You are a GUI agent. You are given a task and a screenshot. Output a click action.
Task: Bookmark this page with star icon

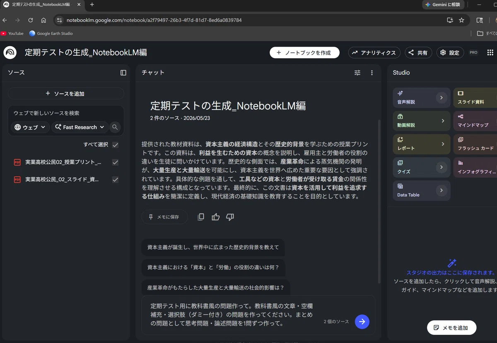click(x=461, y=20)
